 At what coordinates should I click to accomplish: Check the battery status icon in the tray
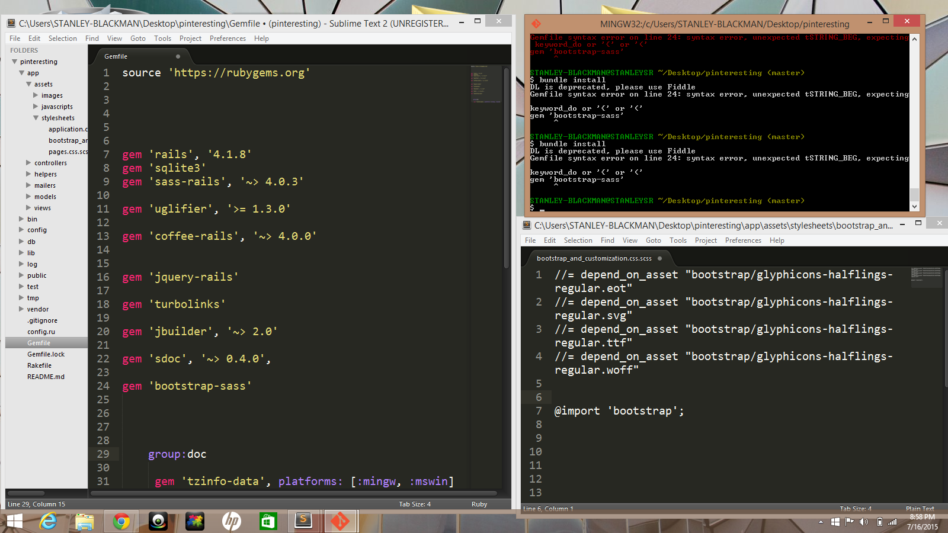tap(879, 522)
